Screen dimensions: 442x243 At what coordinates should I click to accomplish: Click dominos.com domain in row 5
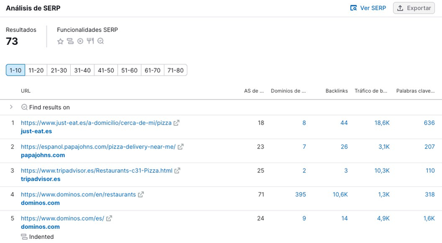point(40,227)
